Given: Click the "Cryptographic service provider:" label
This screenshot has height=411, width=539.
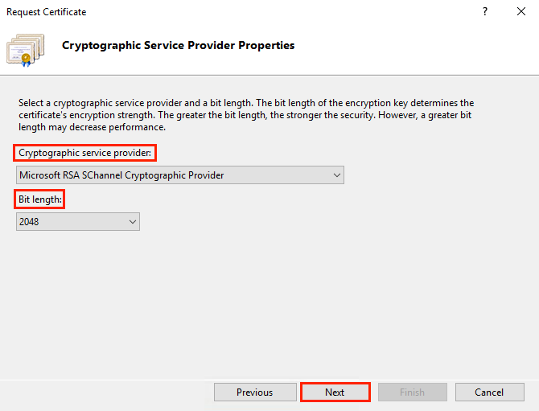Looking at the screenshot, I should point(84,153).
